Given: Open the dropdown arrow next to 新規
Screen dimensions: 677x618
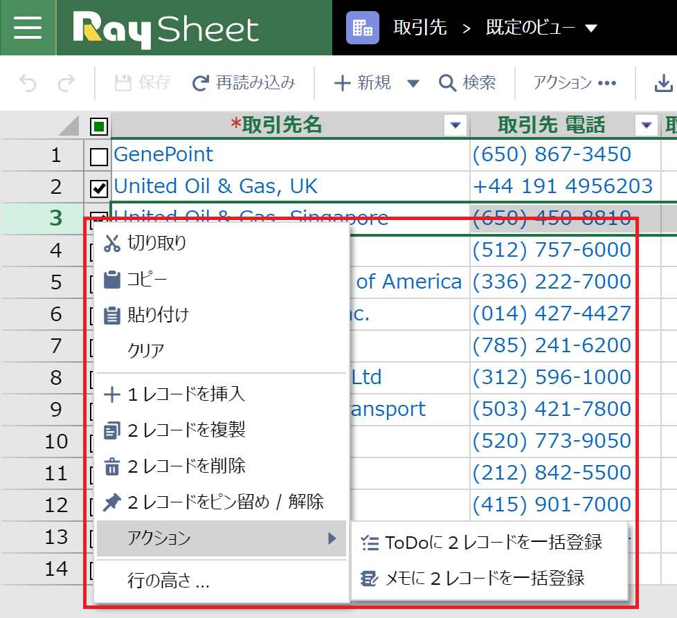Looking at the screenshot, I should (x=413, y=83).
